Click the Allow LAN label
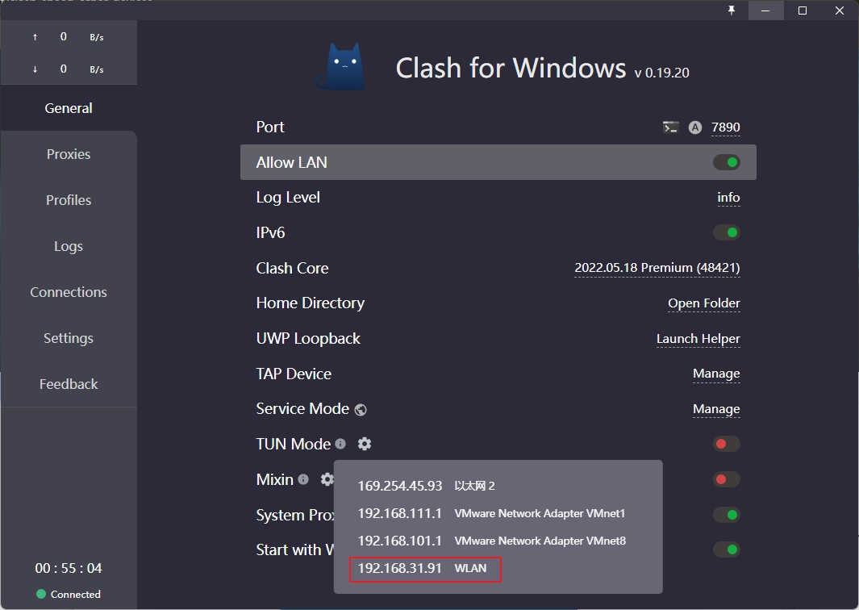Viewport: 859px width, 610px height. (x=291, y=162)
